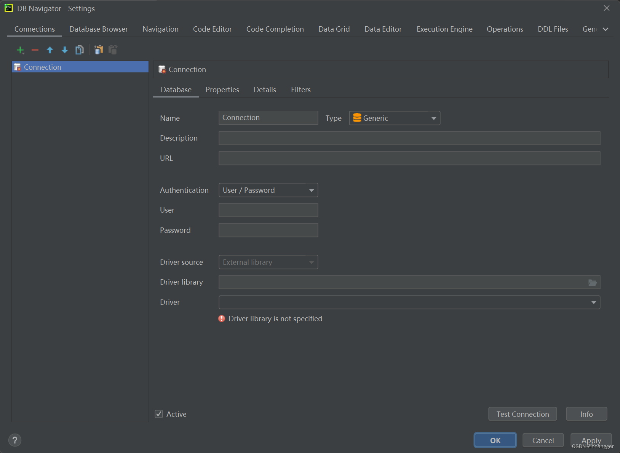Open the Authentication User / Password dropdown

tap(268, 190)
